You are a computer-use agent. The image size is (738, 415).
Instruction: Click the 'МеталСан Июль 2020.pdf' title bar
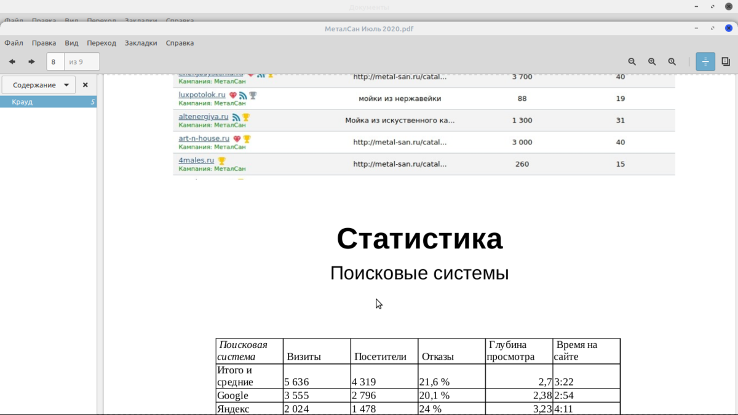(369, 28)
